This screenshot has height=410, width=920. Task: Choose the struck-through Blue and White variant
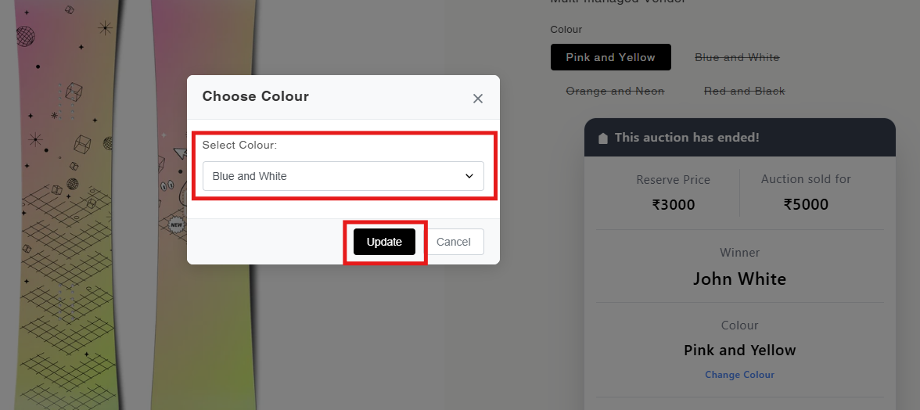[737, 57]
